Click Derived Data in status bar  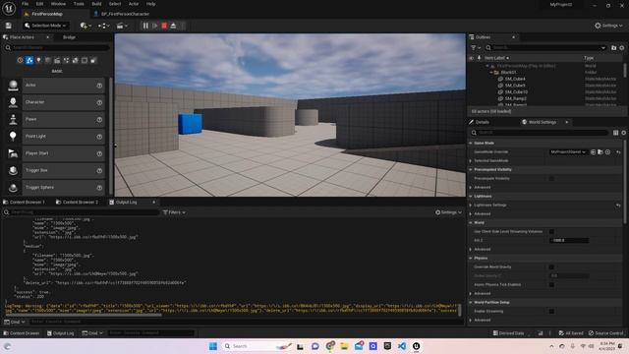(x=508, y=333)
